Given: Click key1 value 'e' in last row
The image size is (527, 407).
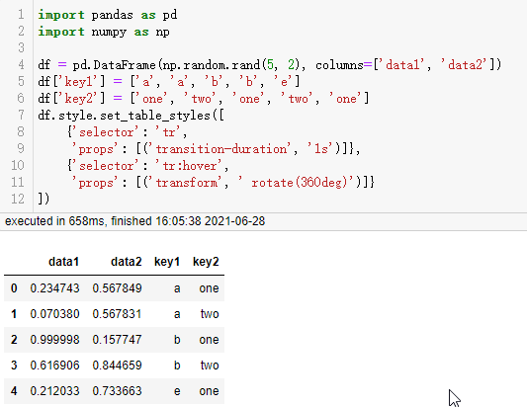Looking at the screenshot, I should coord(177,391).
